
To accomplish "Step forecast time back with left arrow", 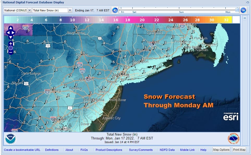I will pyautogui.click(x=115, y=10).
